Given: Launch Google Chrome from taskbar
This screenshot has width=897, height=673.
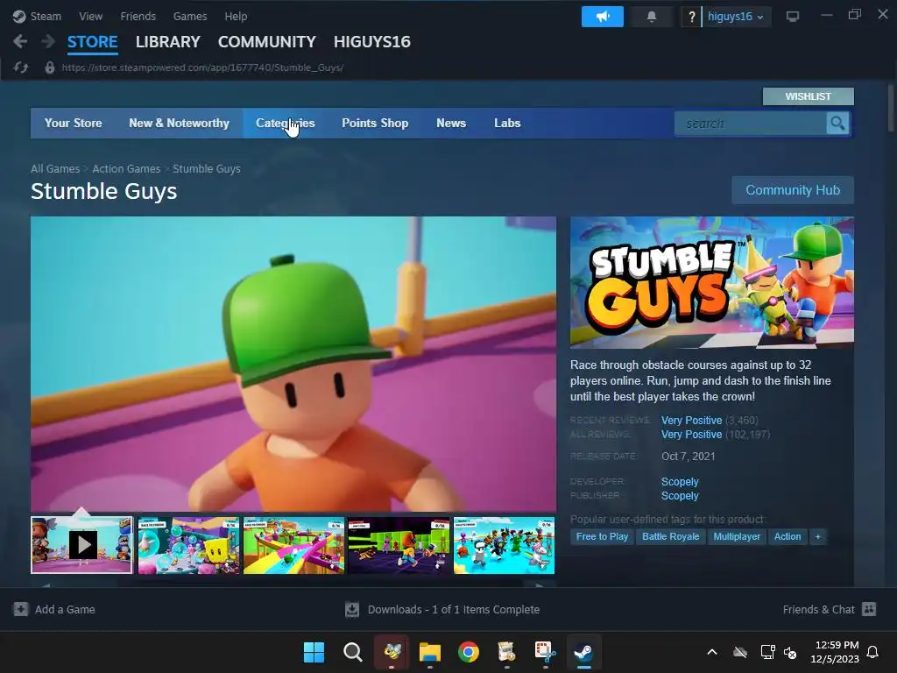Looking at the screenshot, I should [469, 652].
